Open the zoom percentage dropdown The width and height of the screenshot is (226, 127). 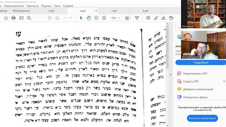click(119, 18)
